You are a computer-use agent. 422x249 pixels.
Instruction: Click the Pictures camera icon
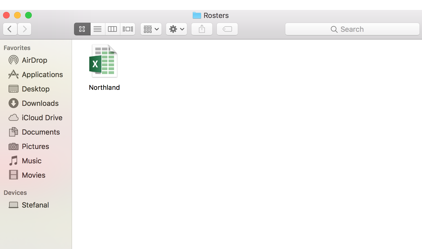coord(14,146)
